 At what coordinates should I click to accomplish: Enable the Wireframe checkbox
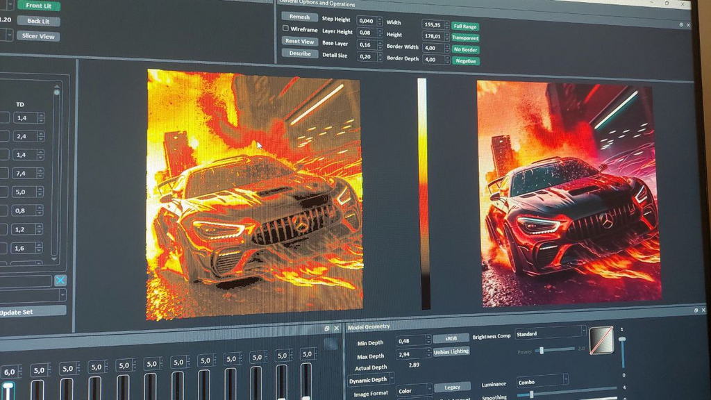[285, 28]
